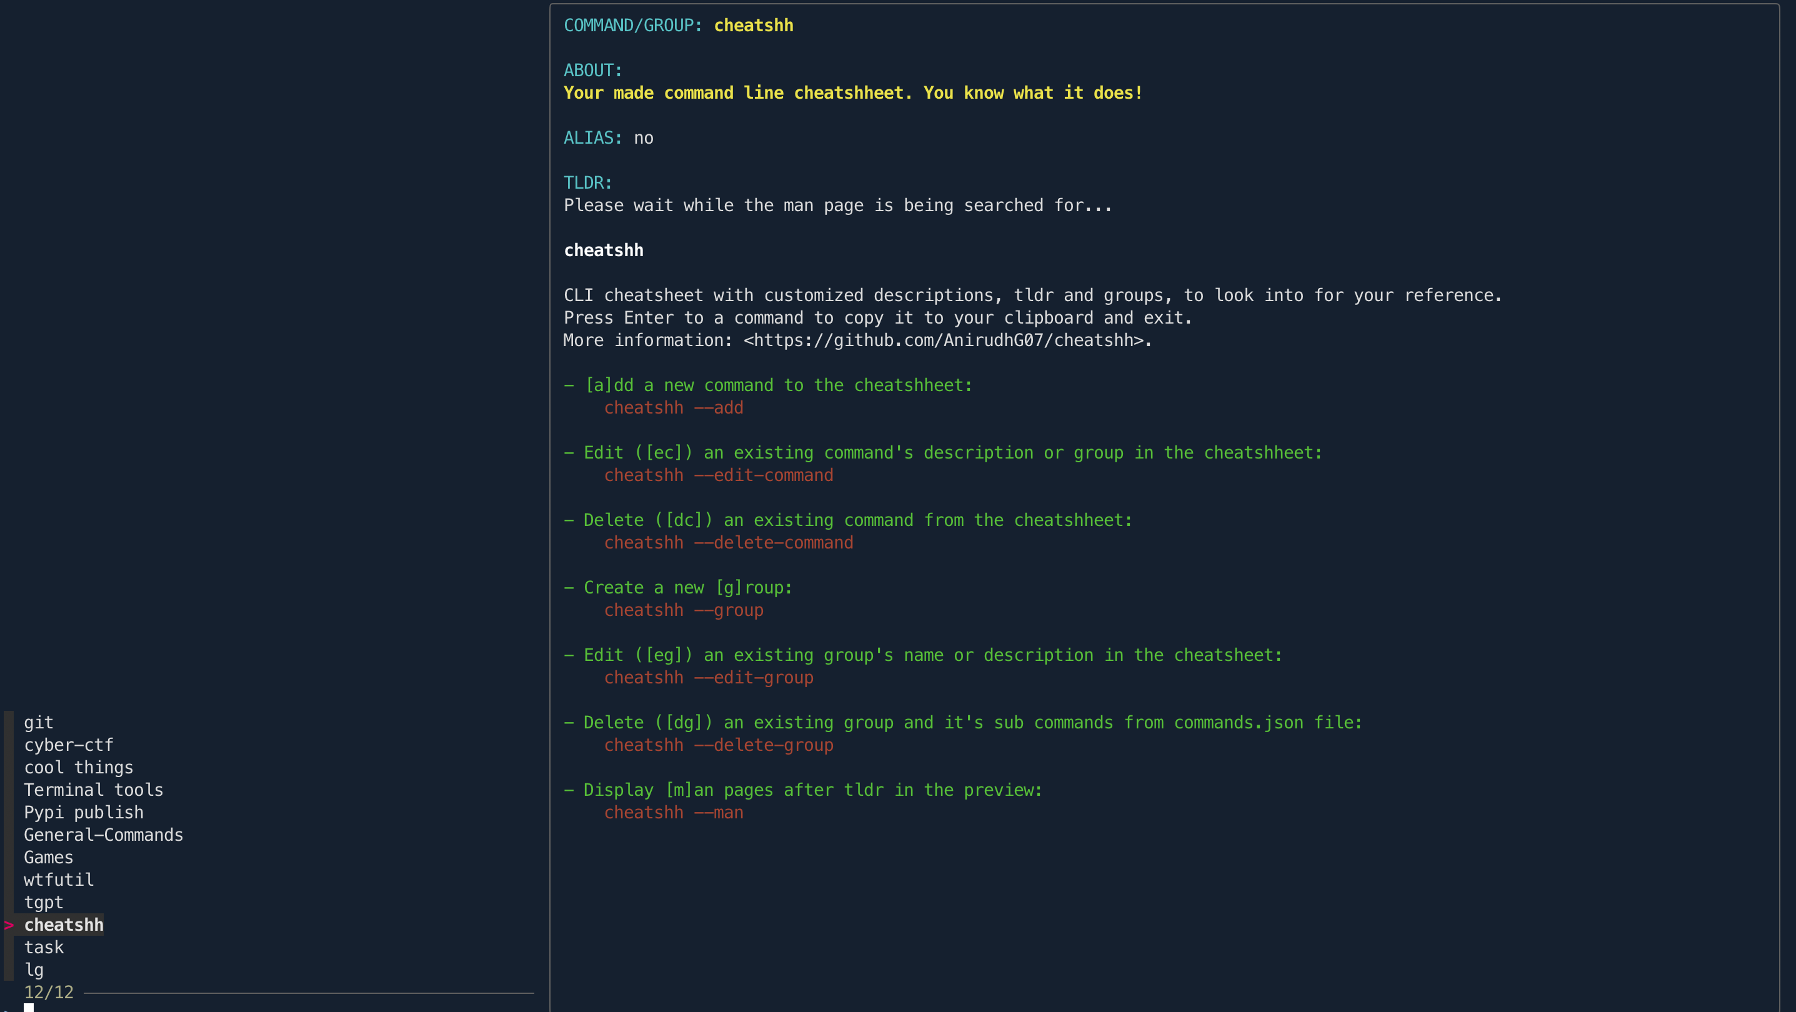This screenshot has height=1012, width=1796.
Task: Click the pink selection pointer beside cheatshh
Action: (8, 925)
